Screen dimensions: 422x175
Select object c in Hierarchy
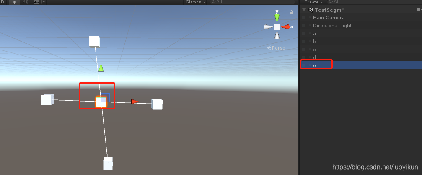pyautogui.click(x=361, y=50)
